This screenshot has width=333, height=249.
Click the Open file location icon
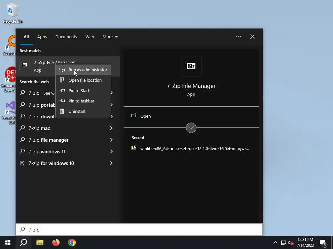click(62, 80)
